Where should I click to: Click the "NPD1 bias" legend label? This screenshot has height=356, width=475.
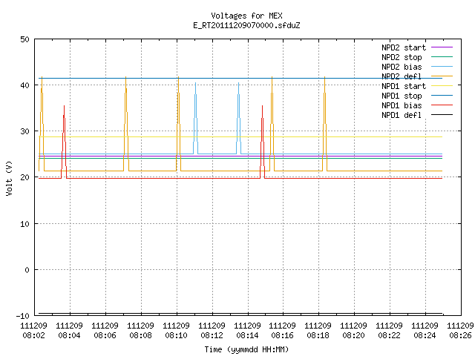pos(402,105)
